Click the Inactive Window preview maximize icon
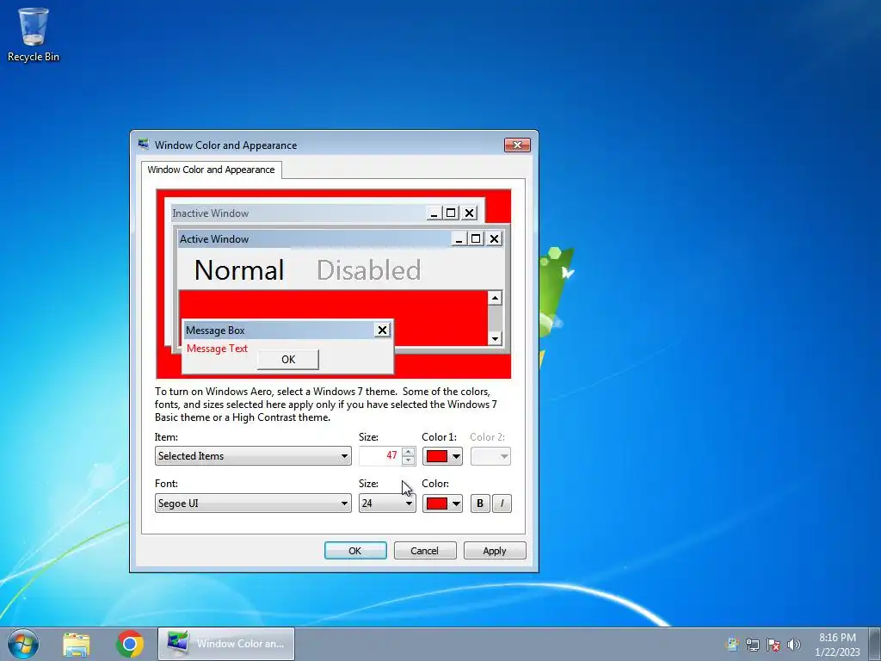This screenshot has height=661, width=881. (451, 213)
